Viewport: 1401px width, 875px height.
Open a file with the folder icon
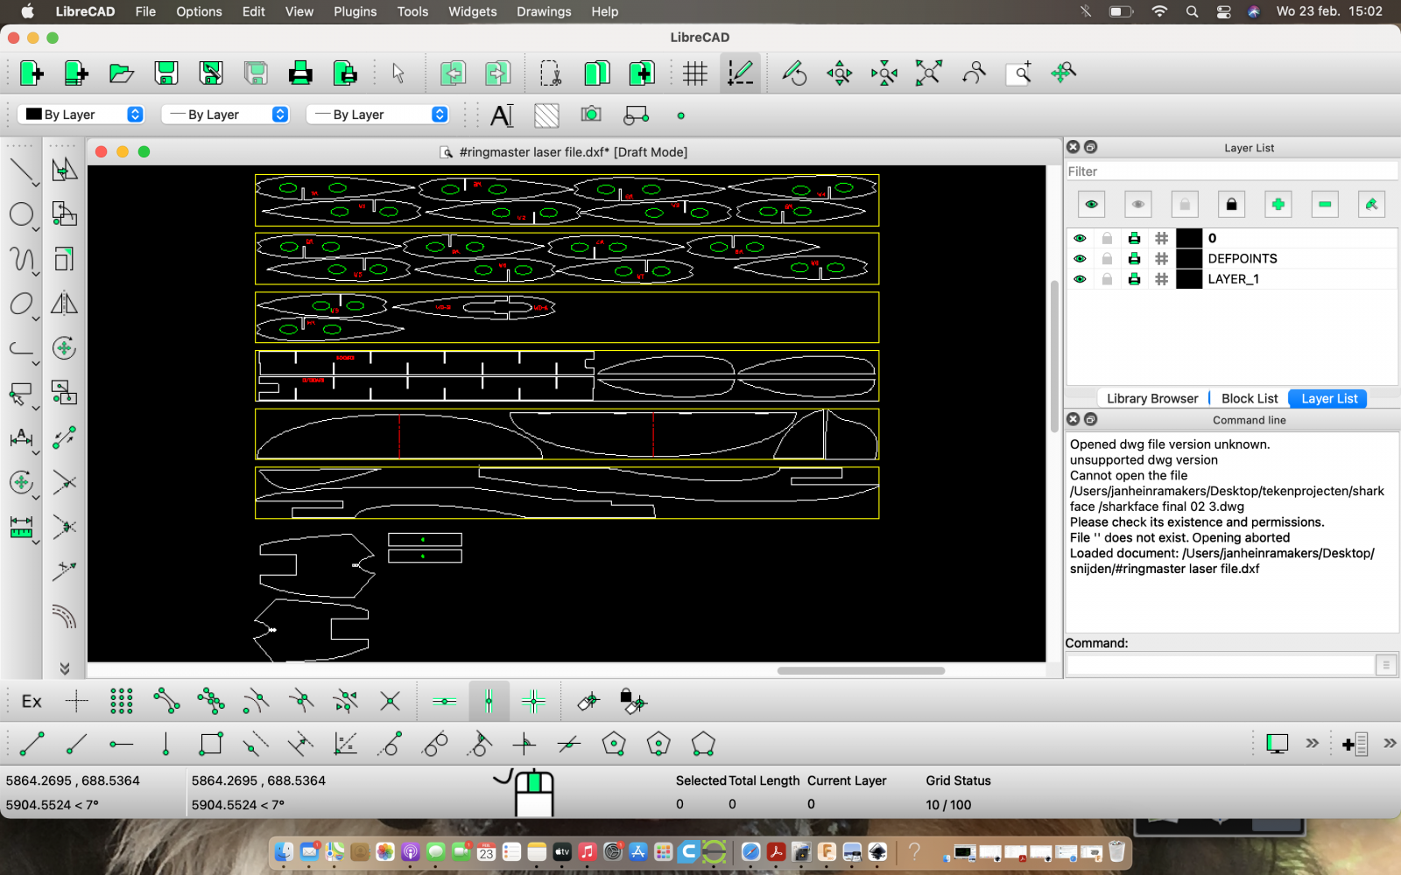[x=121, y=73]
